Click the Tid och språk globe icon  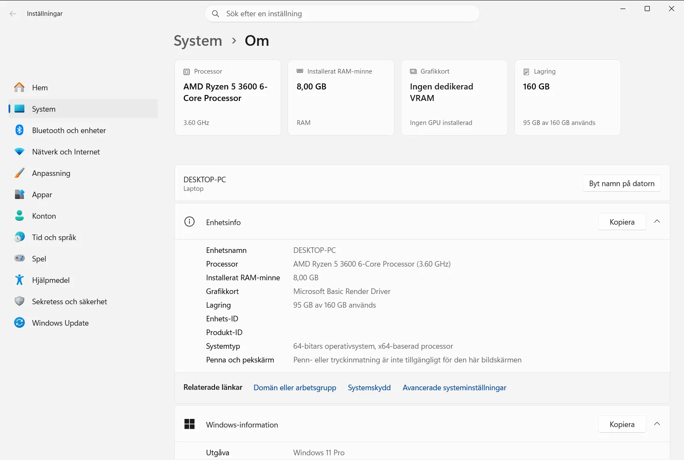pyautogui.click(x=19, y=237)
